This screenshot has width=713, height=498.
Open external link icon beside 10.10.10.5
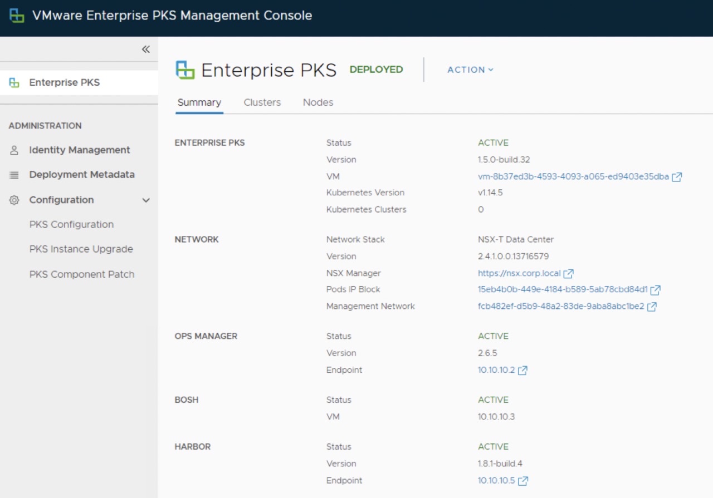(523, 481)
